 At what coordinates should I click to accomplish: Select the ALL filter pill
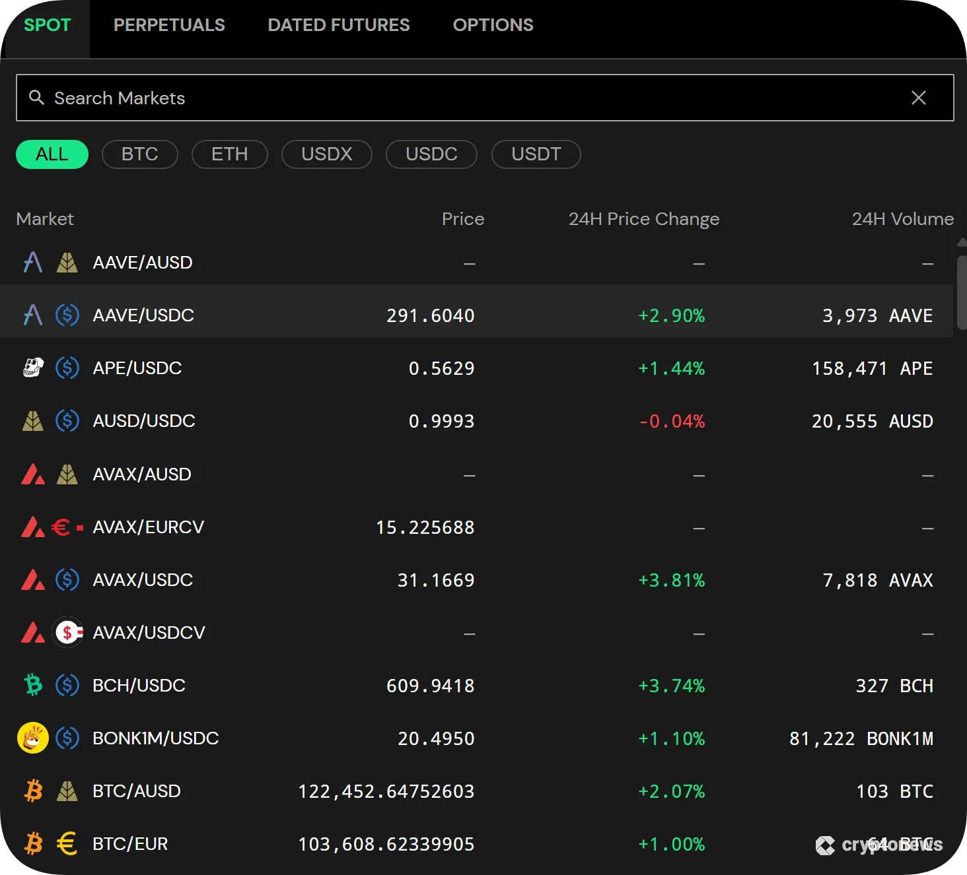(52, 154)
